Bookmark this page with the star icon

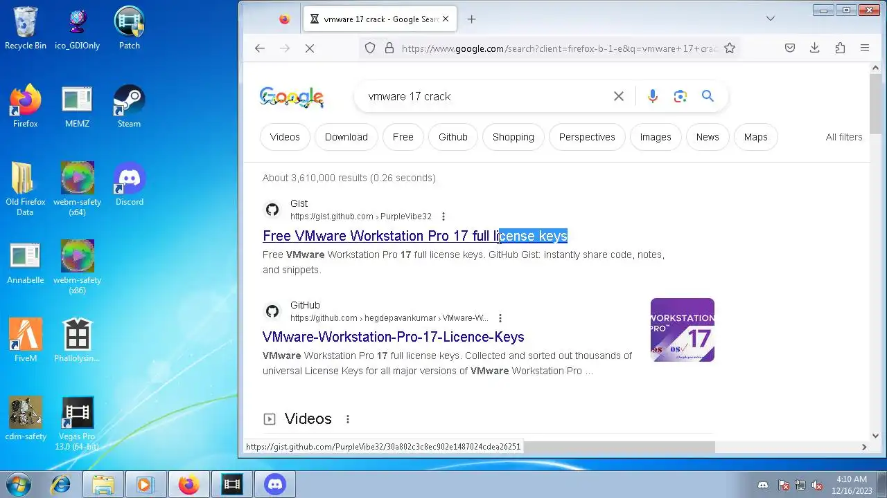click(x=730, y=48)
